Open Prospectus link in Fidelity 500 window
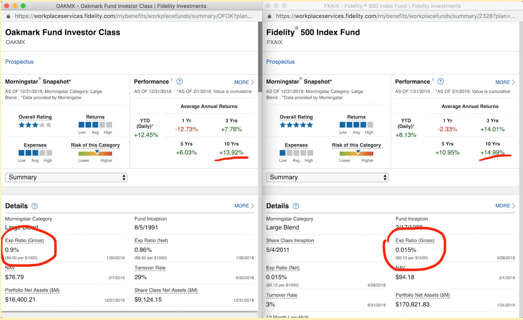 coord(280,62)
